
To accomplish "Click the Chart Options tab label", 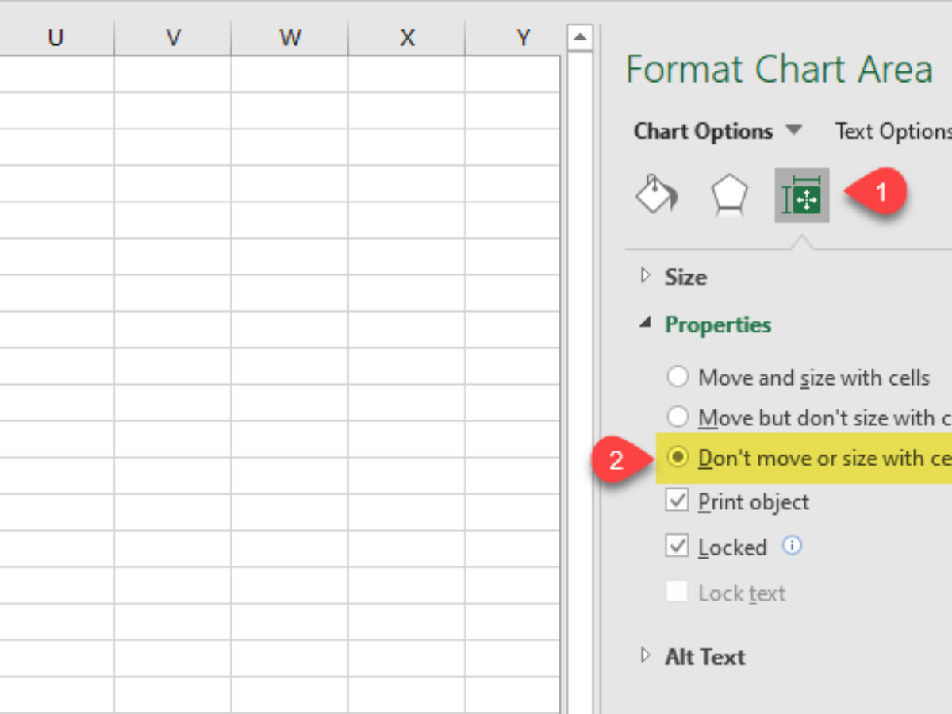I will pyautogui.click(x=703, y=131).
